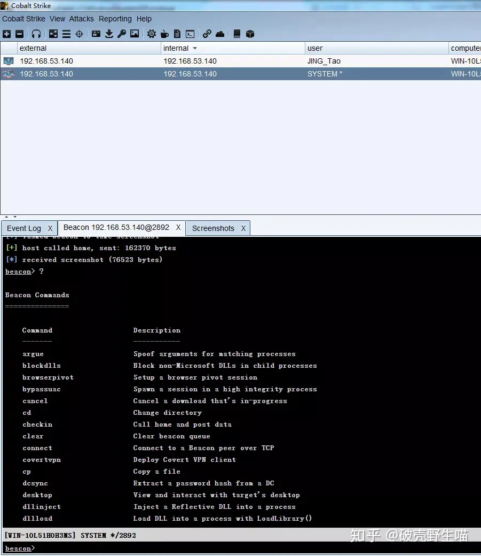The image size is (481, 556).
Task: Click the disconnect from team server minus icon
Action: click(19, 34)
